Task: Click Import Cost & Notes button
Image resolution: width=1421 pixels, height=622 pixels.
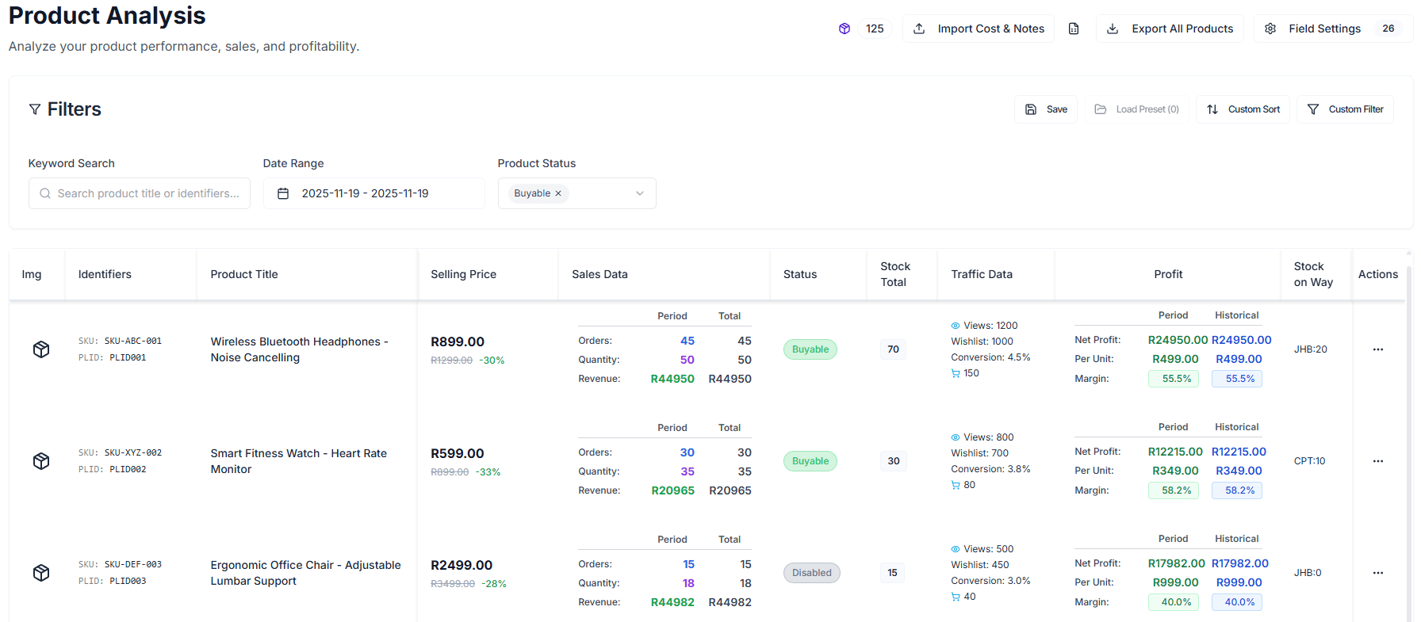Action: [x=979, y=29]
